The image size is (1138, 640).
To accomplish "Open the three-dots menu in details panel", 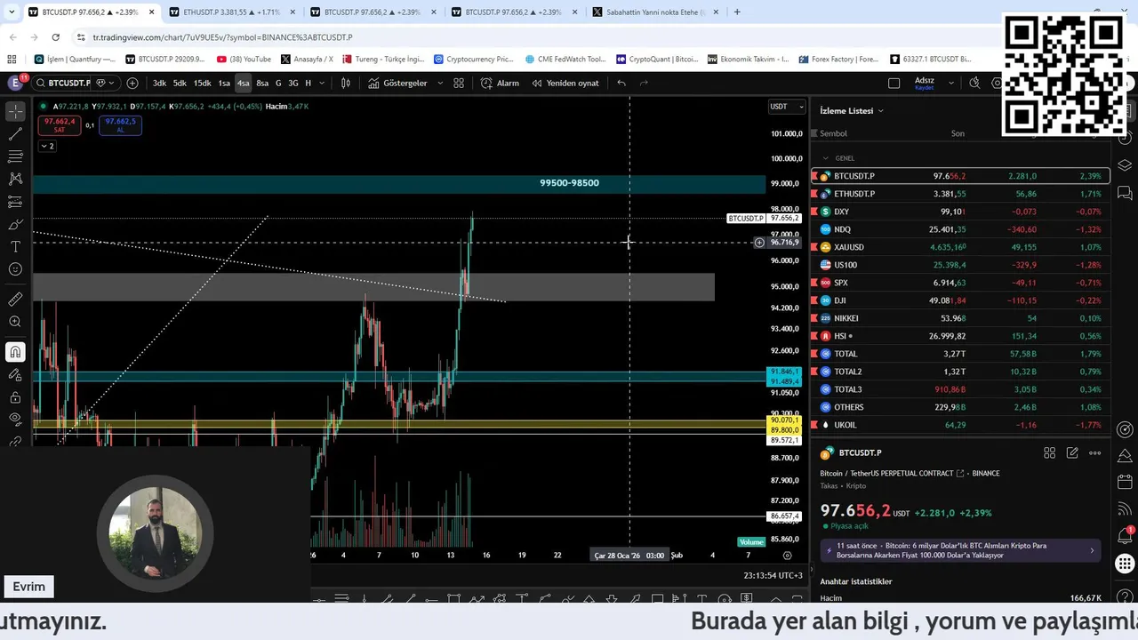I will (x=1094, y=452).
